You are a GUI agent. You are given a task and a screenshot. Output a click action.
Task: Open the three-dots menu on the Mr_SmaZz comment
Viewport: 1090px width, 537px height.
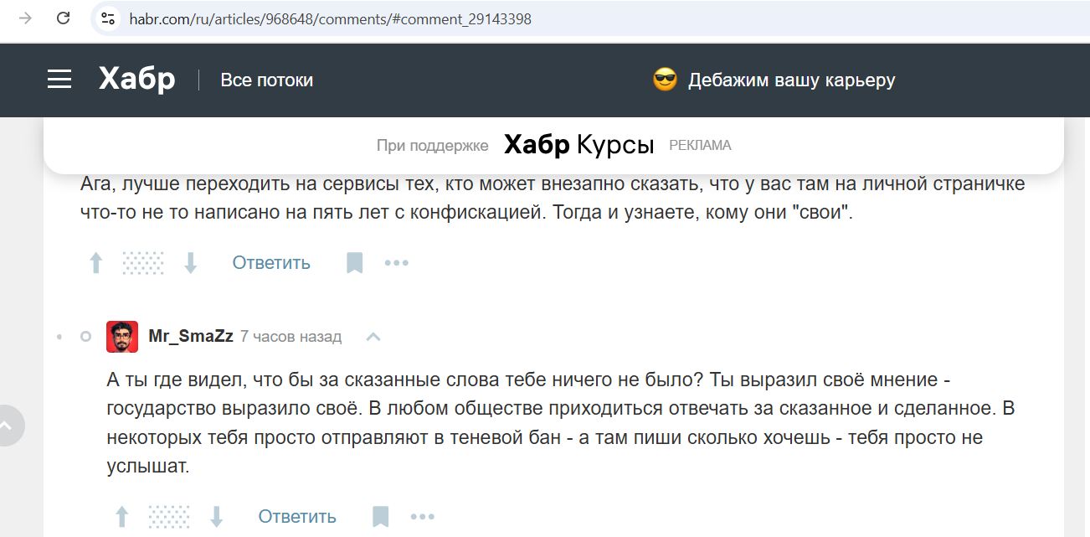pos(422,516)
